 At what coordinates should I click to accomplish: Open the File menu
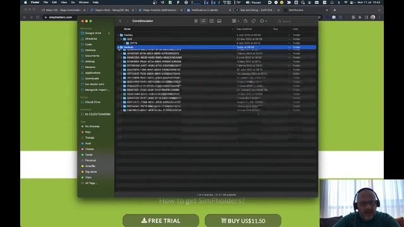45,3
